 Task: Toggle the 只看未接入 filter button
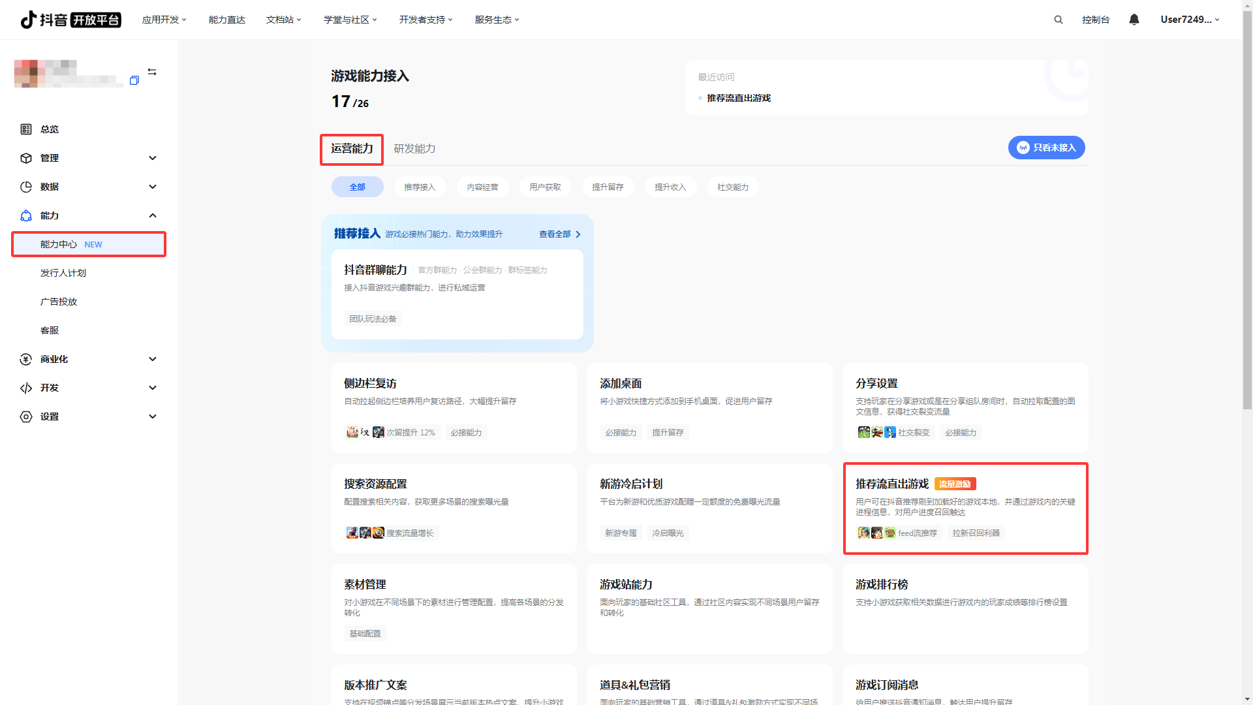(1046, 148)
